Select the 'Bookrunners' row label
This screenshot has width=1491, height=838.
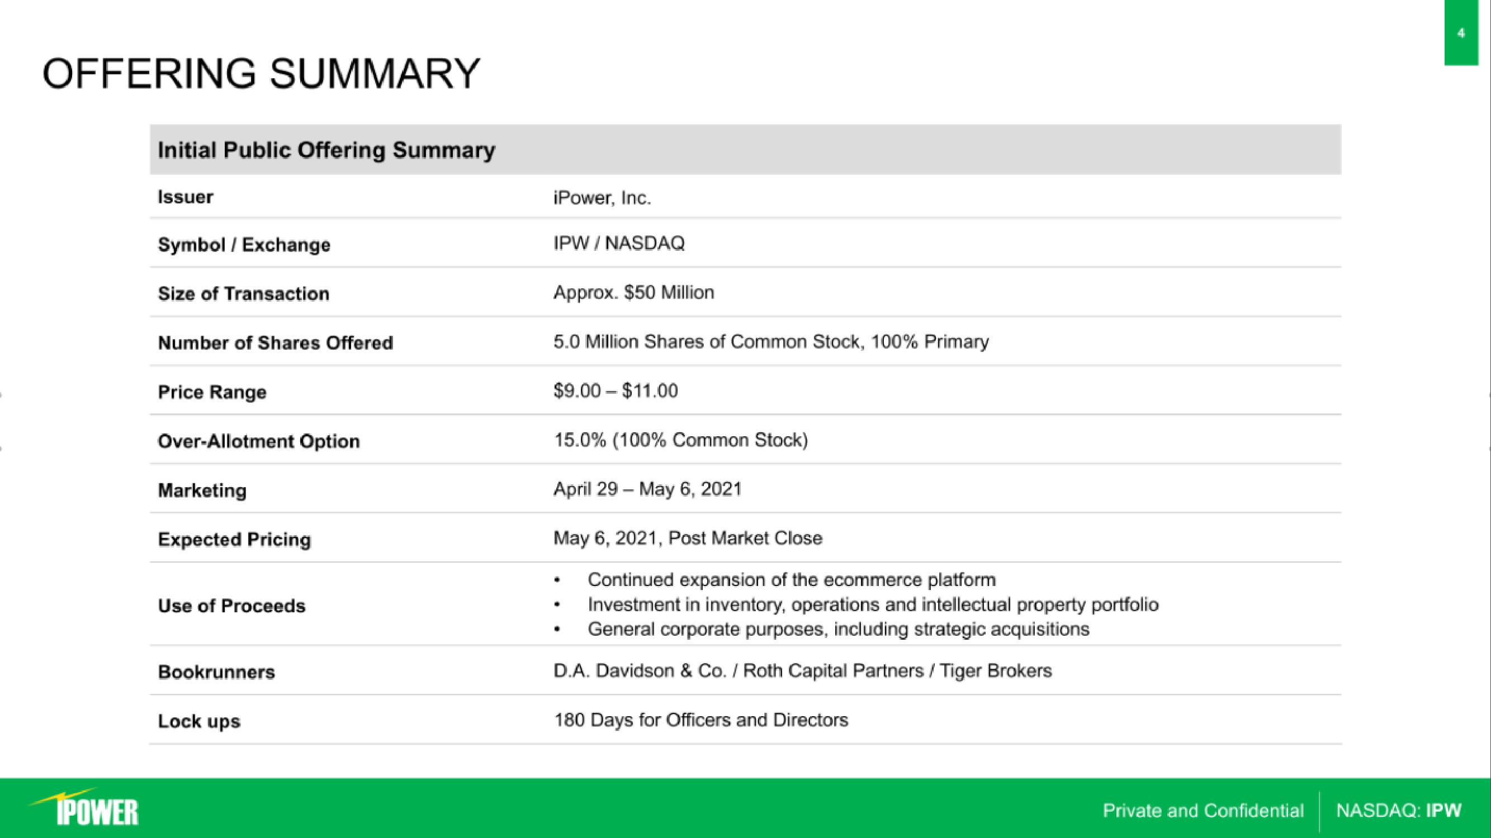216,672
